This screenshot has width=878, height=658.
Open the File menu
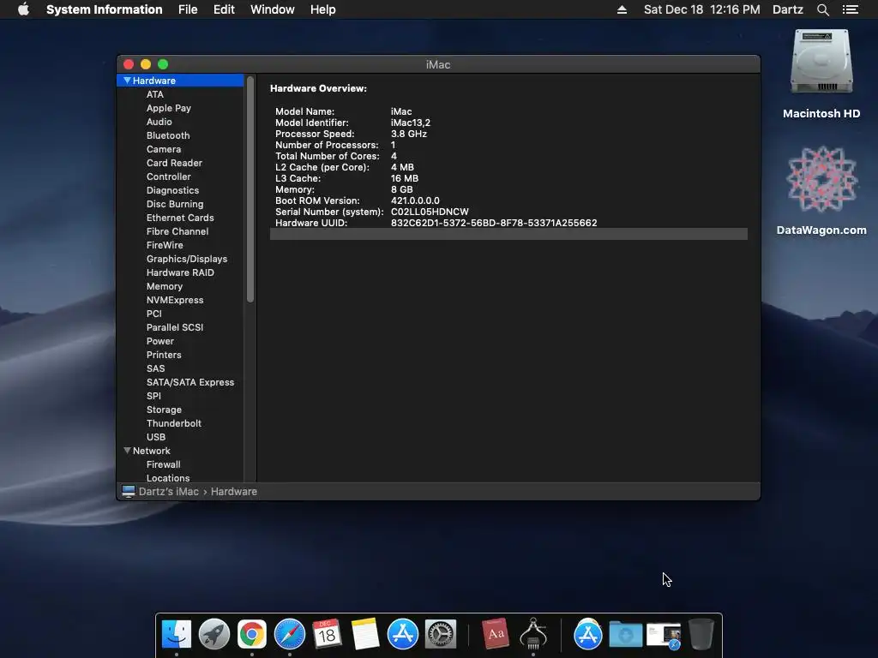coord(188,9)
